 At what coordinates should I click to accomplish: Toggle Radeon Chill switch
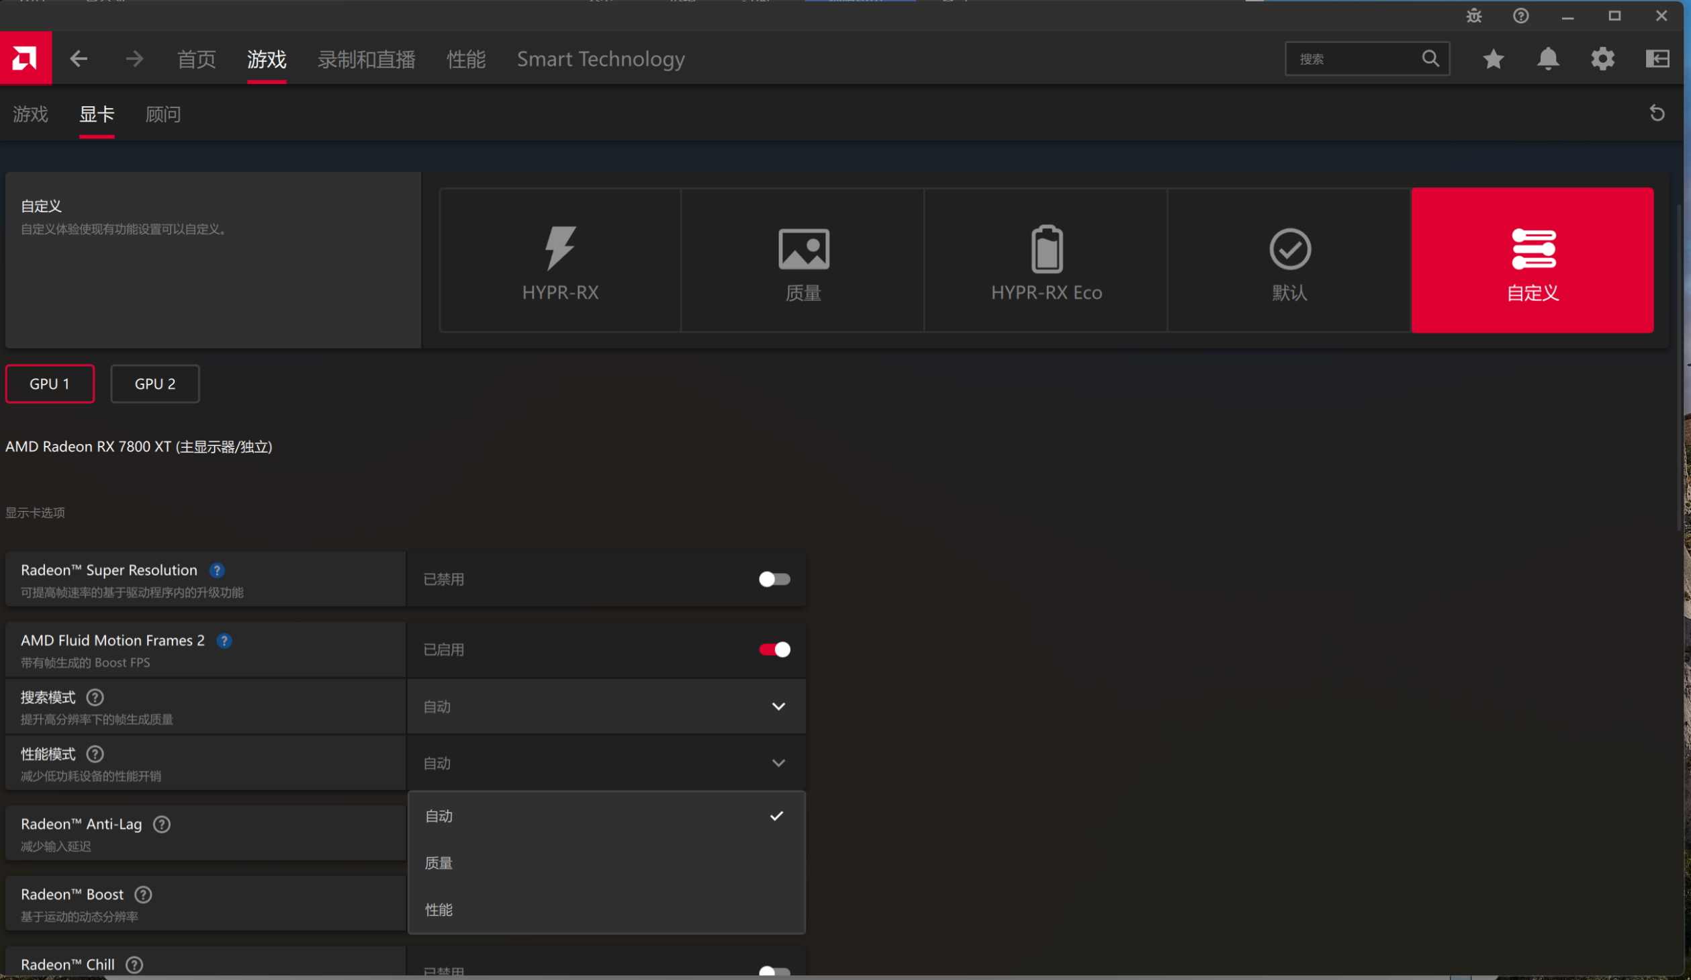click(x=774, y=971)
